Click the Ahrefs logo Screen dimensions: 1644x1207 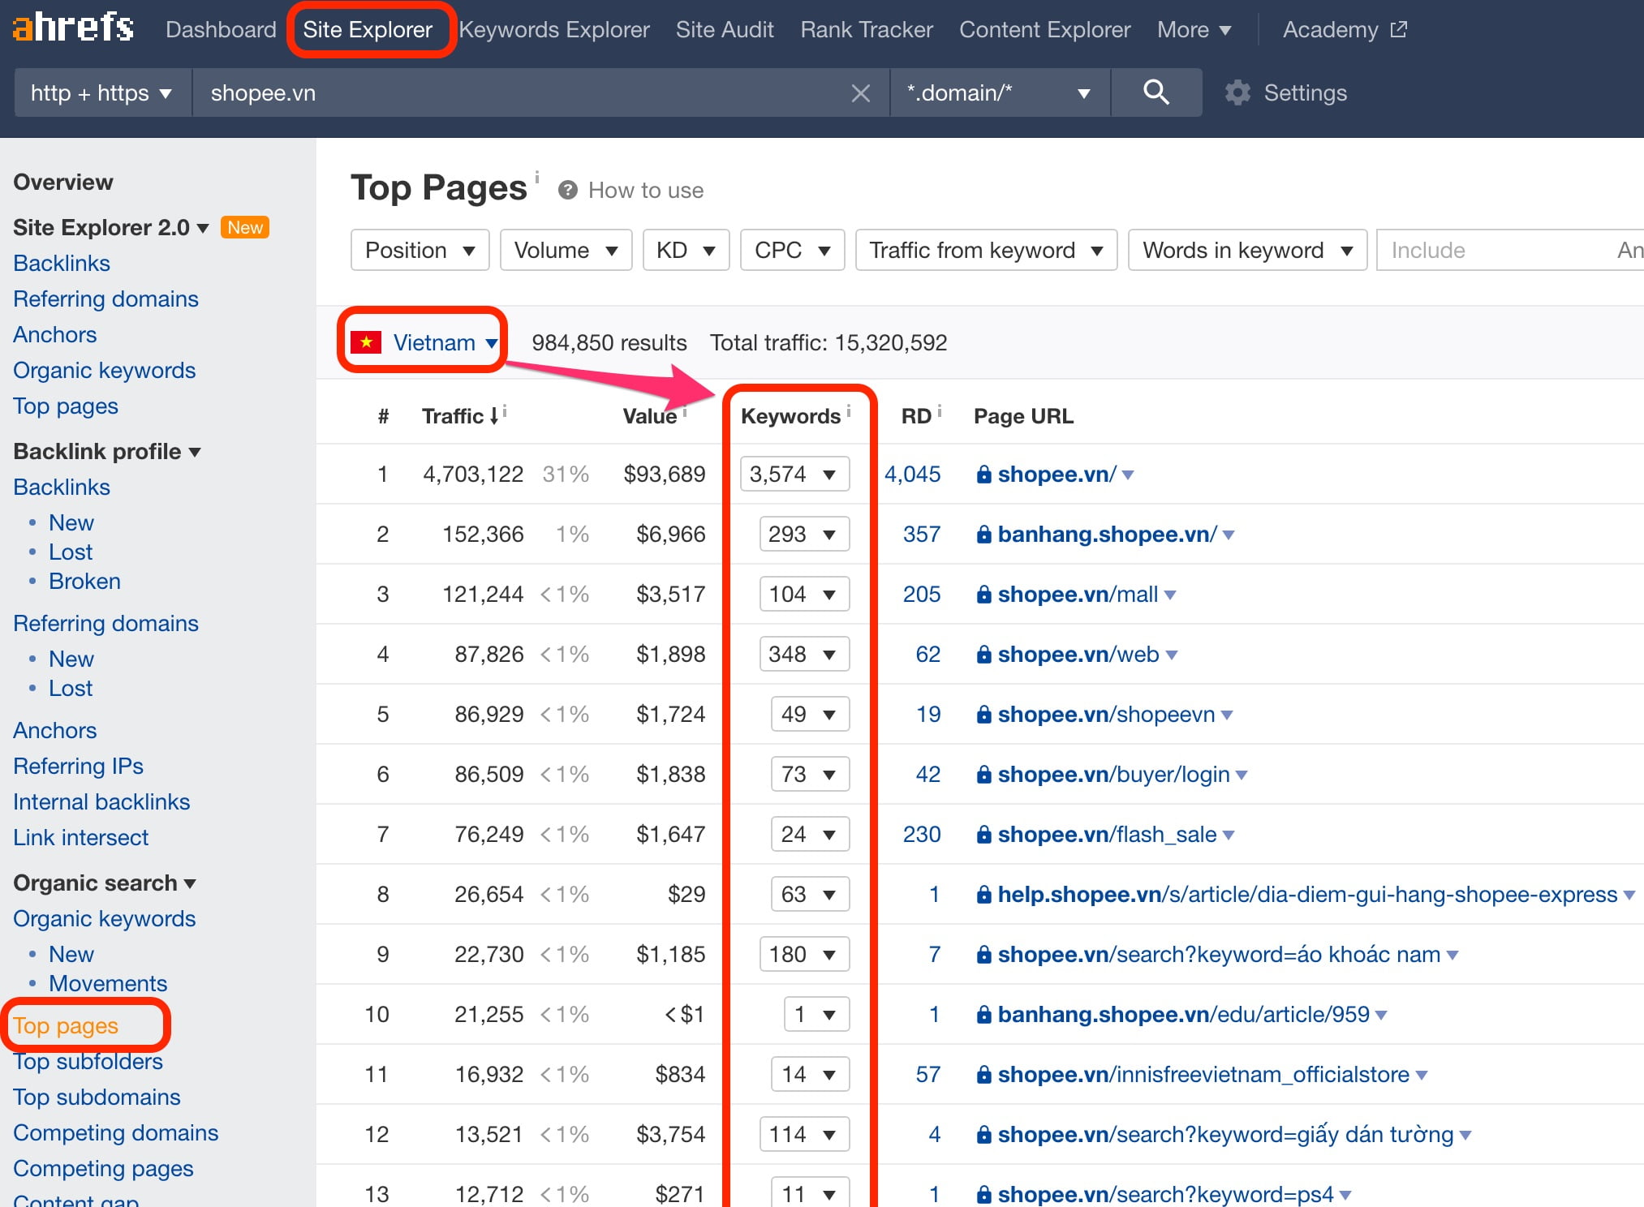[73, 28]
